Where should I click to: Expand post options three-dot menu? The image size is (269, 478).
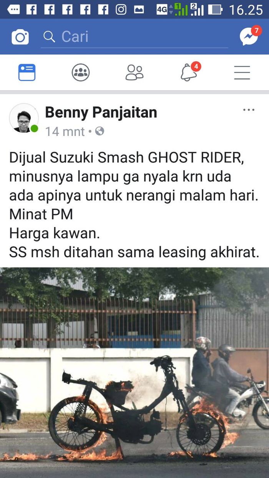click(x=249, y=110)
